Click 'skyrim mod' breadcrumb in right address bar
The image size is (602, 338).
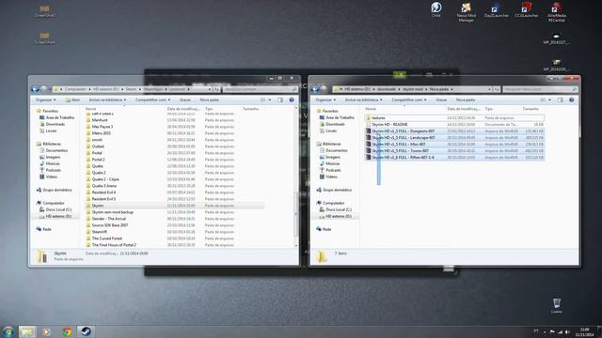click(412, 89)
